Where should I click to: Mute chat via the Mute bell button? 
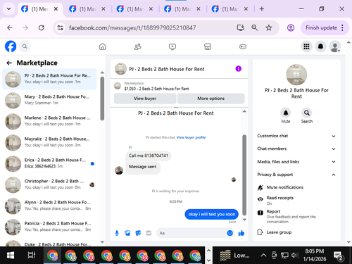click(286, 113)
